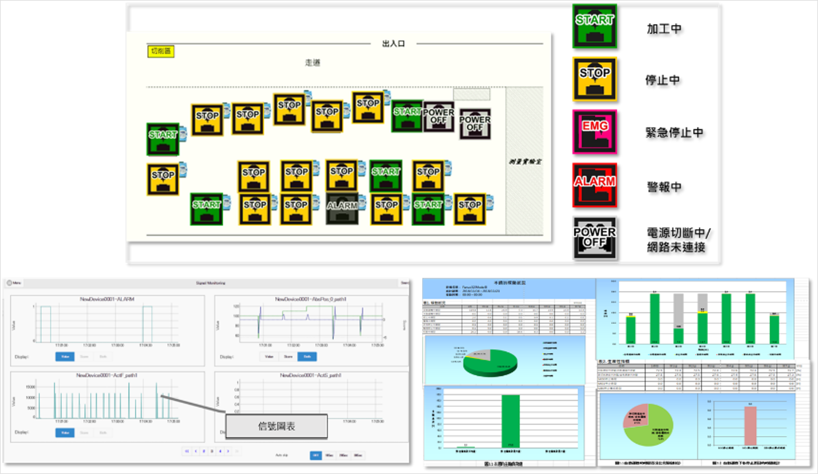
Task: Click the NewDevice0001-AbsPos_0_path1 signal chart
Action: pyautogui.click(x=311, y=330)
